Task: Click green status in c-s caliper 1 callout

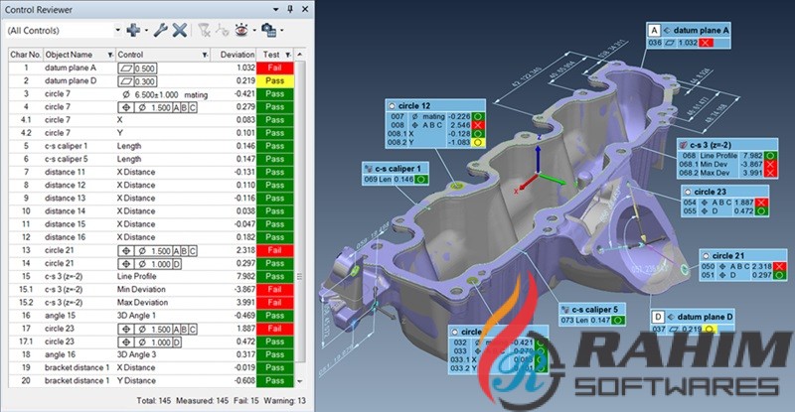Action: coord(421,180)
